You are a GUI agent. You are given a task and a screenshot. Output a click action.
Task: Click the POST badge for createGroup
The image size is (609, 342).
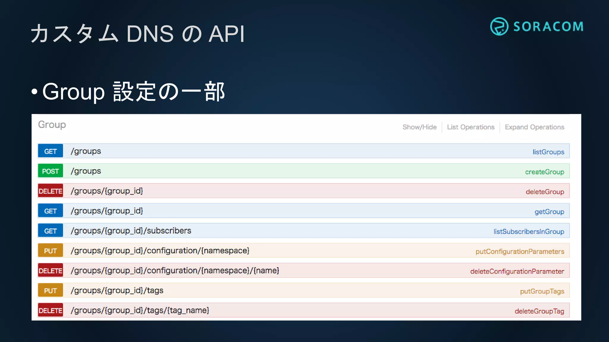point(51,171)
